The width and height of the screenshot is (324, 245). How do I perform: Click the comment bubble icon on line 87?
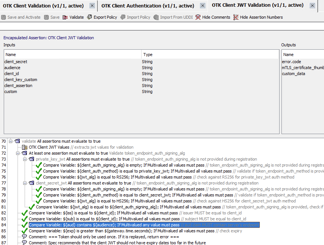click(24, 242)
